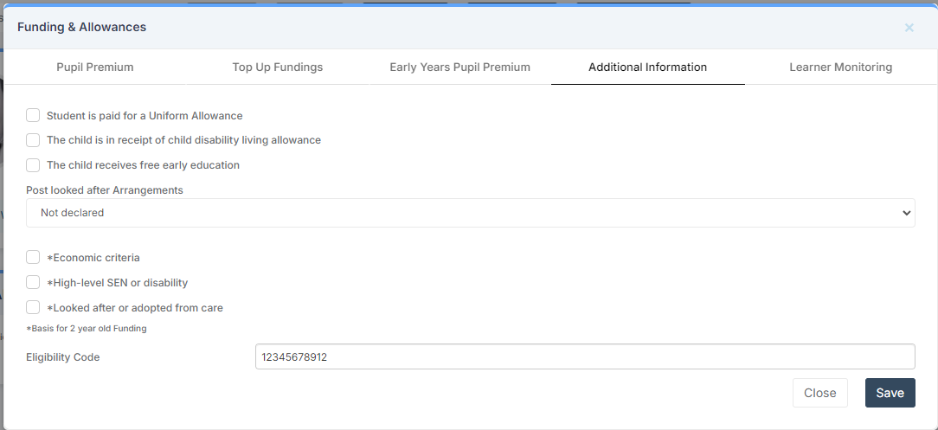Save the funding information

click(x=890, y=393)
